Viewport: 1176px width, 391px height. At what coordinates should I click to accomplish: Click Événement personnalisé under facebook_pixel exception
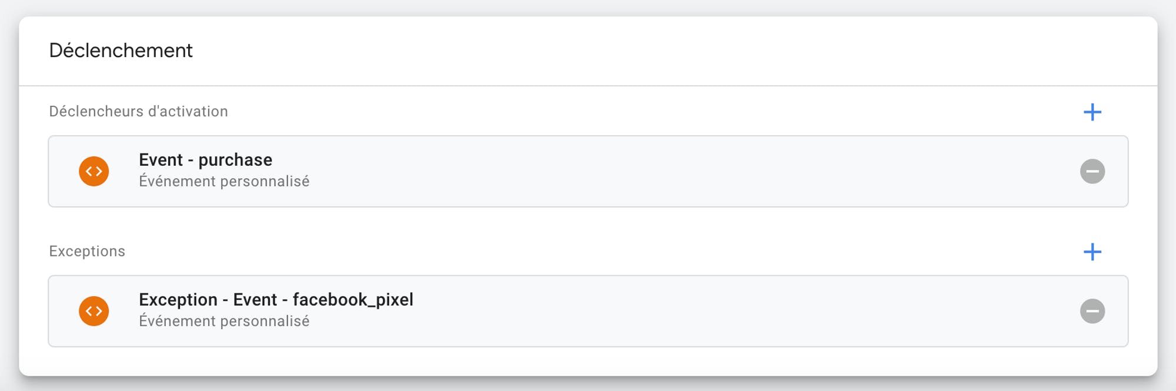224,321
